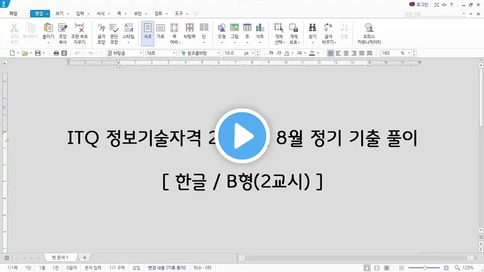Viewport: 484px width, 272px height.
Task: Click the Columns (단) icon
Action: (x=204, y=28)
